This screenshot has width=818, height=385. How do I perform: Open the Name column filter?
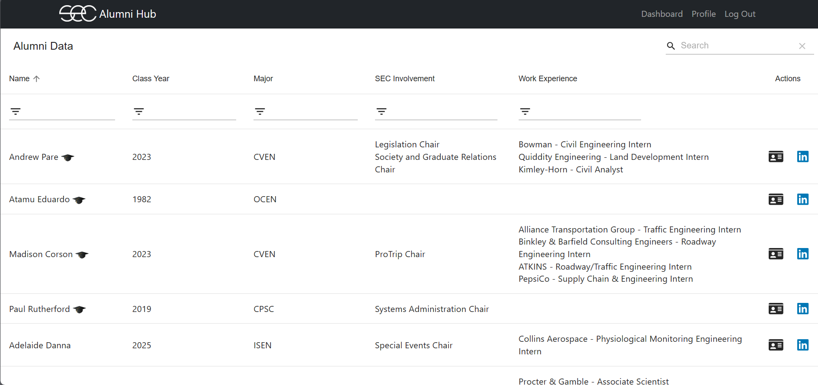pos(16,111)
